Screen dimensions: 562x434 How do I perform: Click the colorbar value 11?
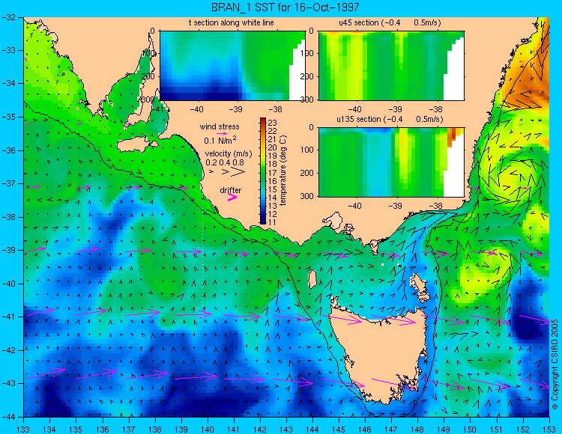click(273, 222)
